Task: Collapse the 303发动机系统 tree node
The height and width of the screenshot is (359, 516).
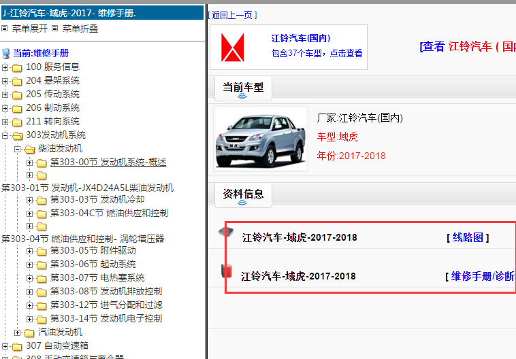Action: click(x=5, y=135)
